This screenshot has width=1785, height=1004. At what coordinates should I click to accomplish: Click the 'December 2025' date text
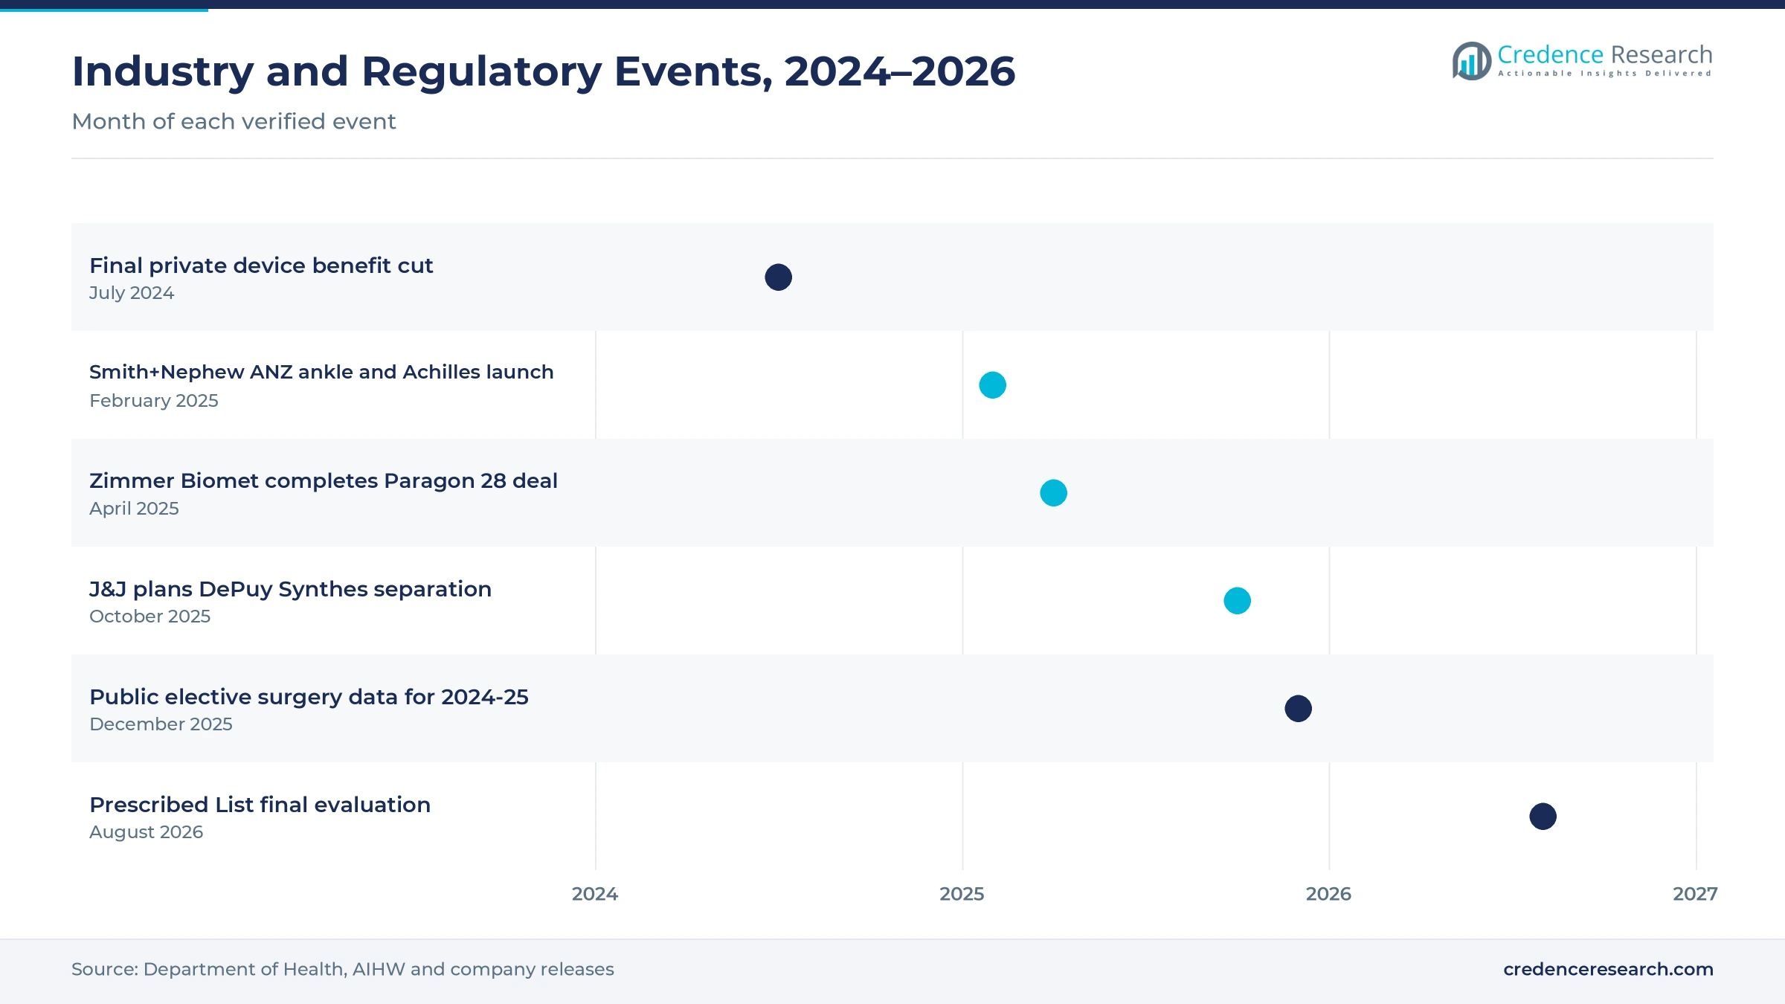tap(161, 724)
